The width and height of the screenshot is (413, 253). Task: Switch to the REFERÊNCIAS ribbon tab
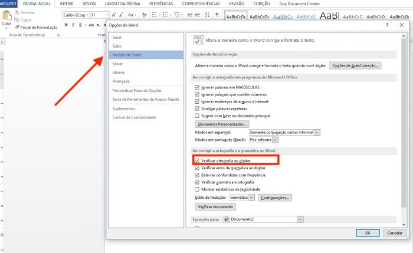click(161, 4)
